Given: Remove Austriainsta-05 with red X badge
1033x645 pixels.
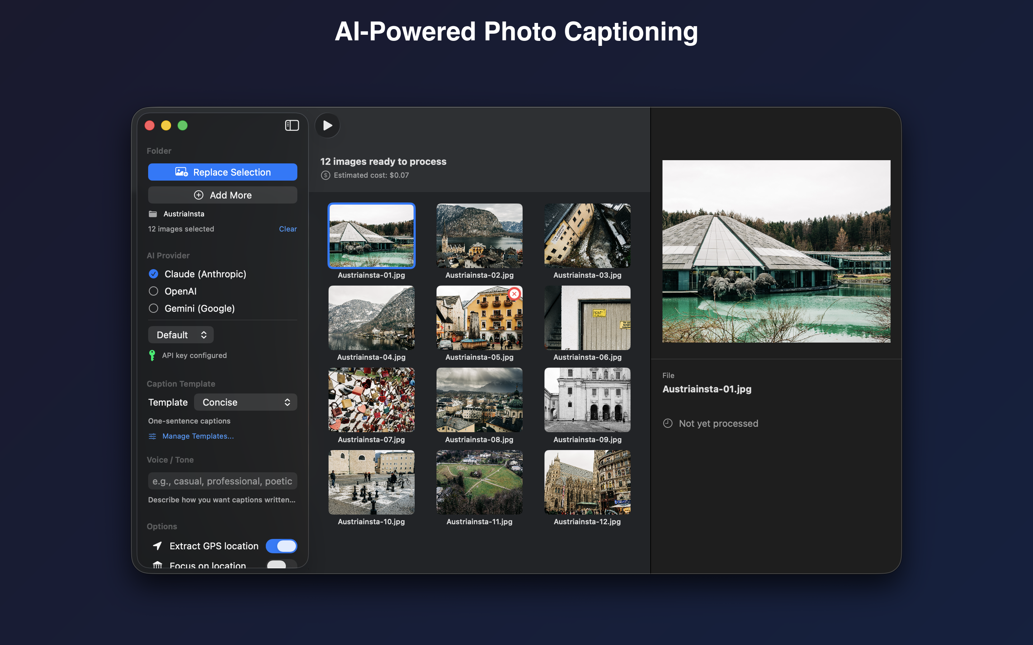Looking at the screenshot, I should tap(514, 294).
